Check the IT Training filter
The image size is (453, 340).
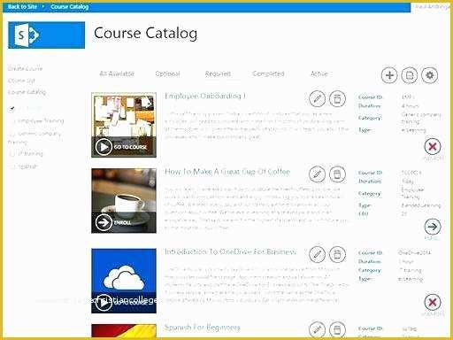[12, 154]
